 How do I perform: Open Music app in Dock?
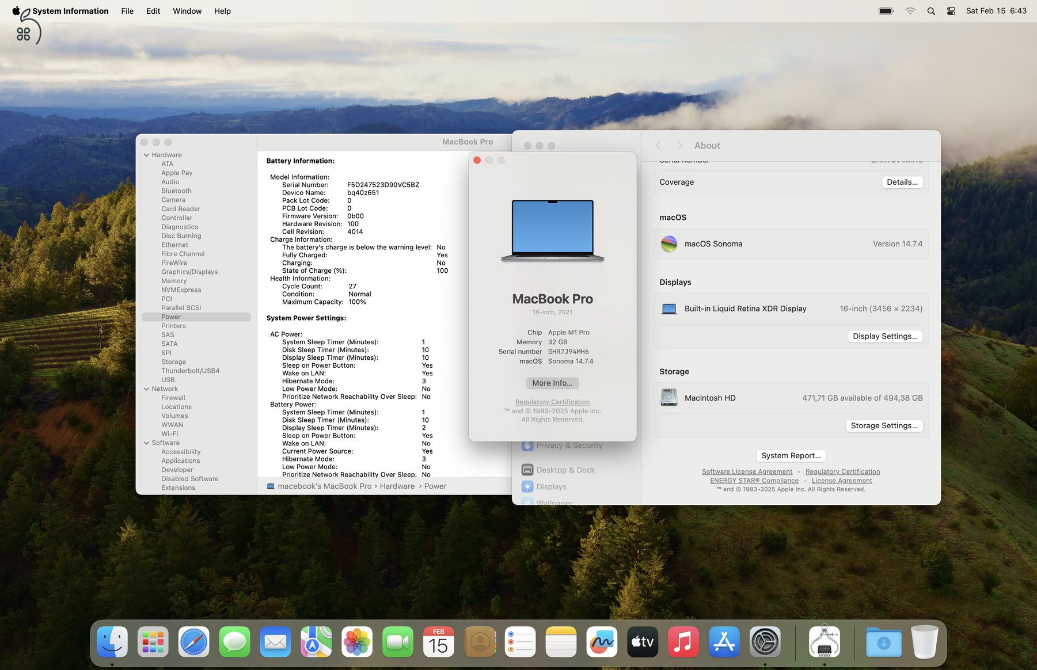(683, 642)
